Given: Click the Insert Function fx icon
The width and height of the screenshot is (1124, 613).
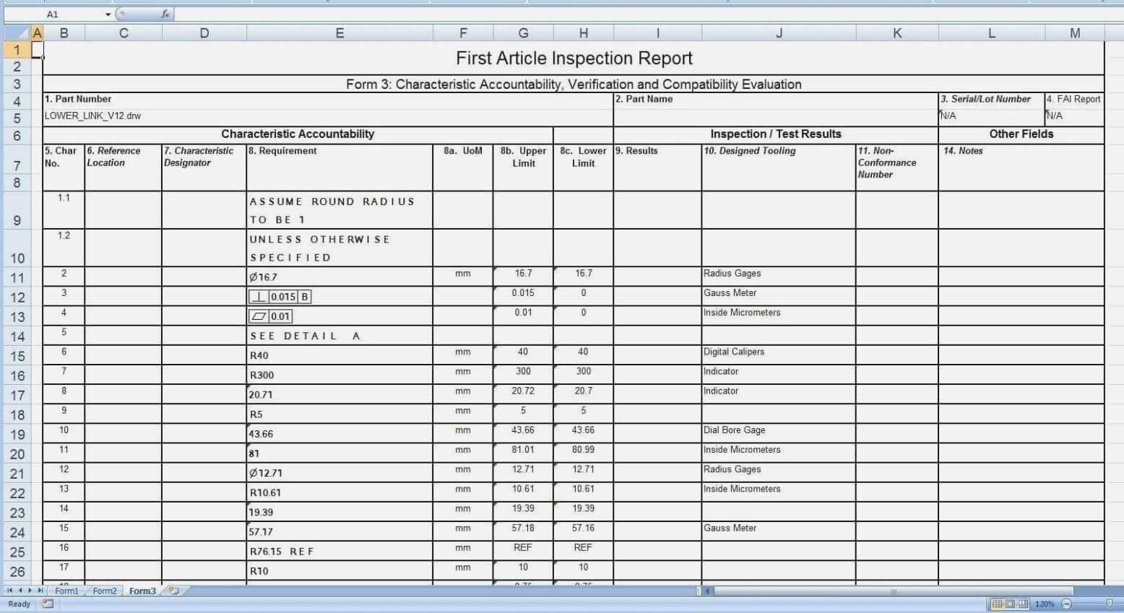Looking at the screenshot, I should point(165,14).
